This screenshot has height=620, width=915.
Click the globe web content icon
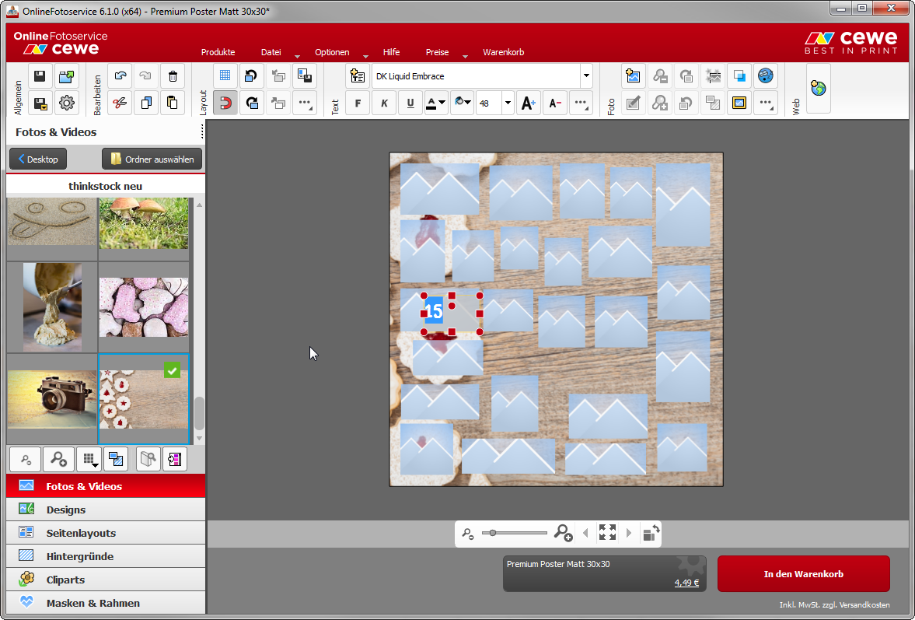[818, 89]
